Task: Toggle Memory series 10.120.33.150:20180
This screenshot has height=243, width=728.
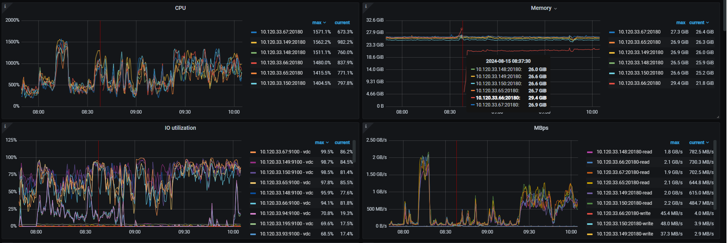Action: 640,73
